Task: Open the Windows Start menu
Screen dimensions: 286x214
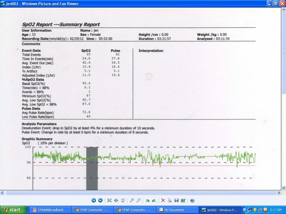Action: click(x=13, y=210)
